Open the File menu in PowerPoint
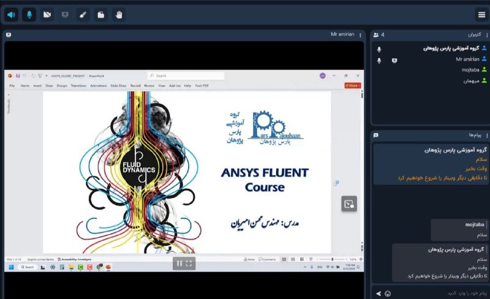Screen dimensions: 490x299 tap(12, 86)
